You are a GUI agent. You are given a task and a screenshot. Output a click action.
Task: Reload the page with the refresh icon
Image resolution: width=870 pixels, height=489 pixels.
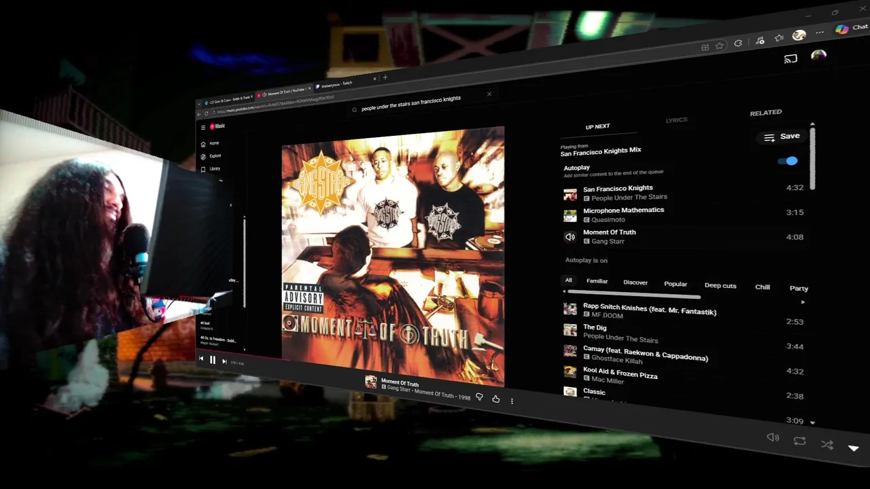pyautogui.click(x=207, y=113)
